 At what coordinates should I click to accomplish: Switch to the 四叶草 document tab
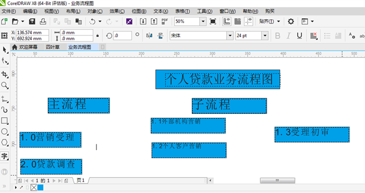point(53,47)
